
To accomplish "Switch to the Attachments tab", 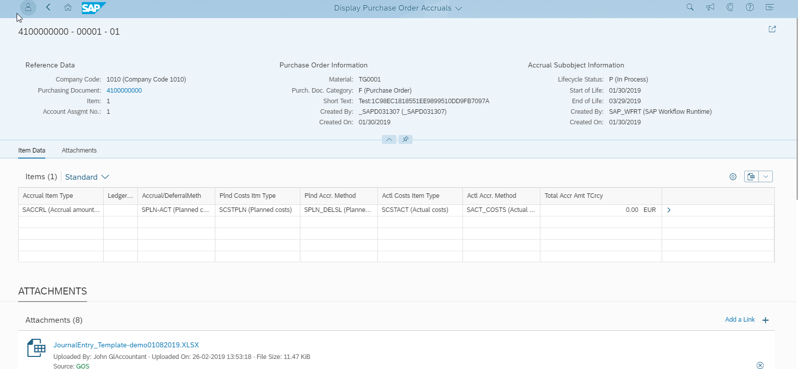I will coord(79,151).
